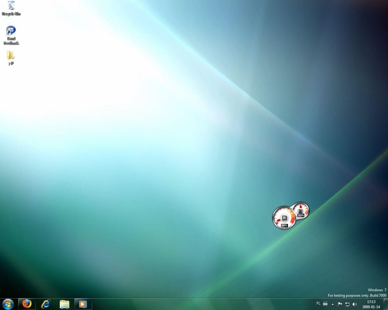Open the Action Center flag icon
This screenshot has height=310, width=388.
tap(340, 304)
